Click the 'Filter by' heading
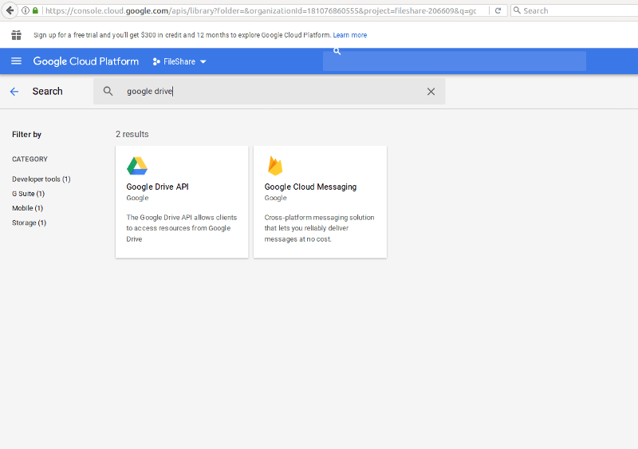Image resolution: width=638 pixels, height=449 pixels. point(27,134)
